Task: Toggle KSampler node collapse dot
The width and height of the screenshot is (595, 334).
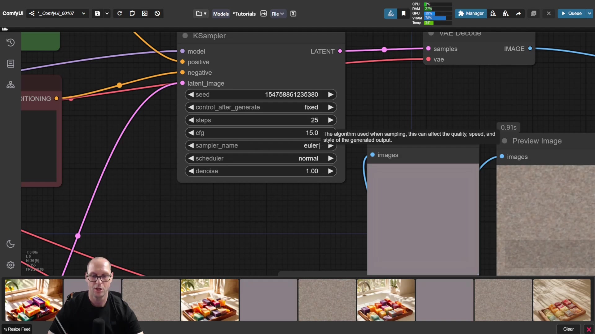Action: [185, 36]
